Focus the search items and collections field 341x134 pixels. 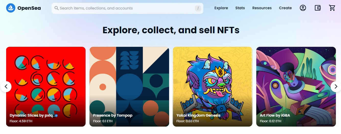tap(127, 8)
